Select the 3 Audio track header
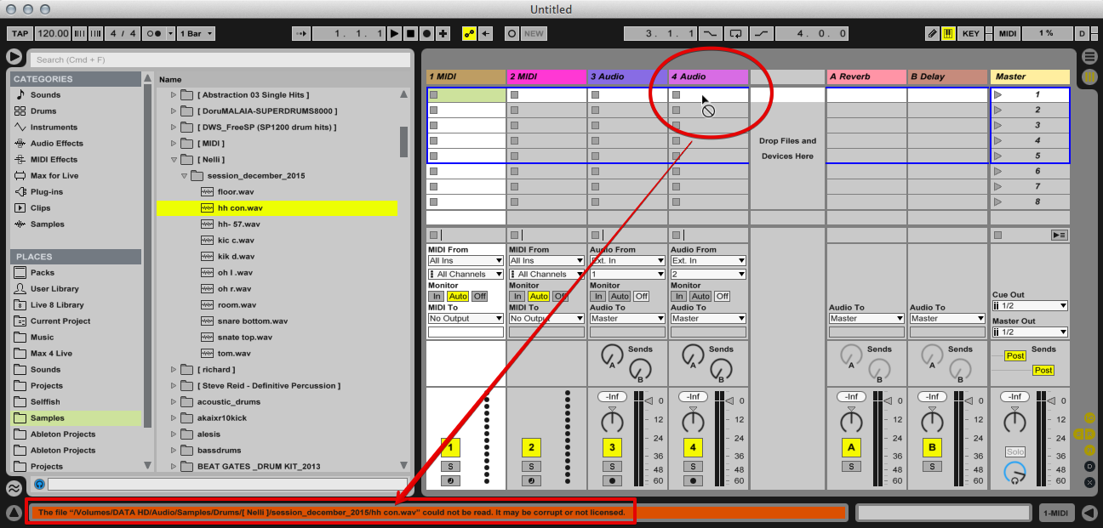Screen dimensions: 1103x528 (627, 77)
